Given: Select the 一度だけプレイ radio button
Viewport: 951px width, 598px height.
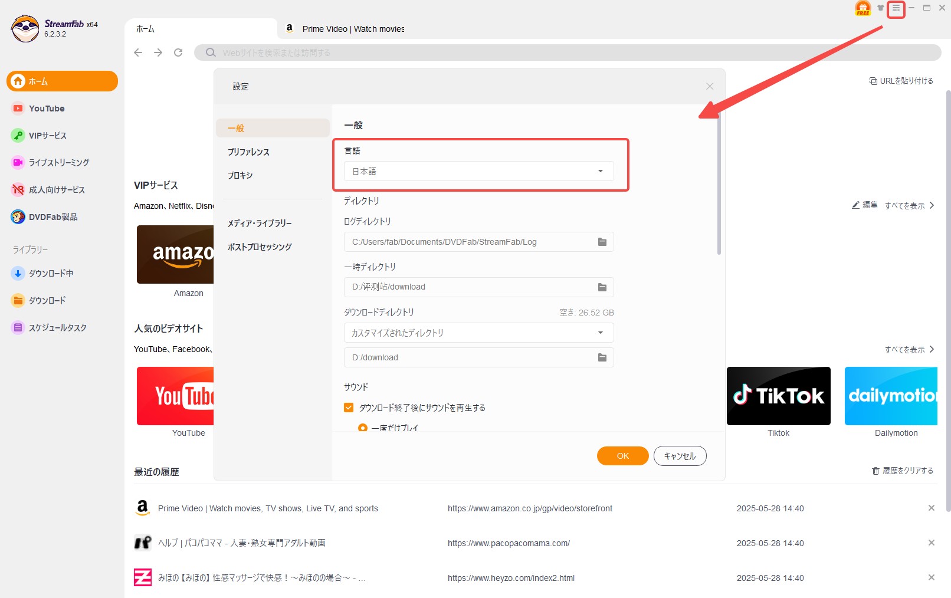Looking at the screenshot, I should [x=363, y=428].
